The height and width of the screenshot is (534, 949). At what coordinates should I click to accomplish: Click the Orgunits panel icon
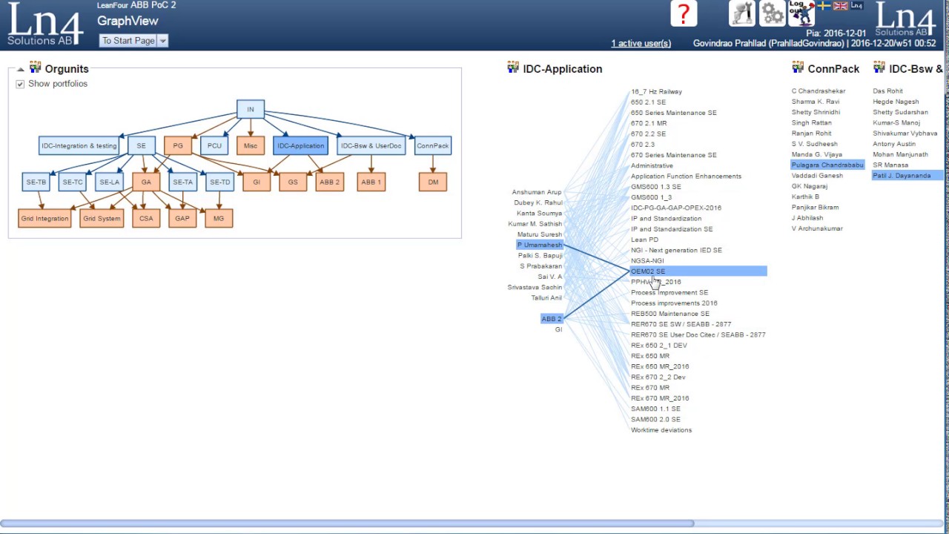(35, 68)
